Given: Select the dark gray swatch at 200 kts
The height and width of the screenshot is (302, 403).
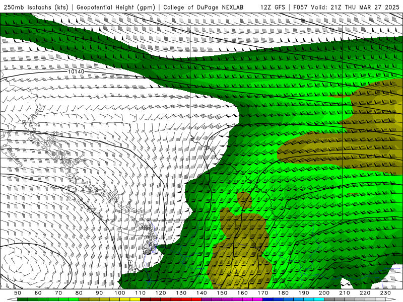Looking at the screenshot, I should [329, 299].
